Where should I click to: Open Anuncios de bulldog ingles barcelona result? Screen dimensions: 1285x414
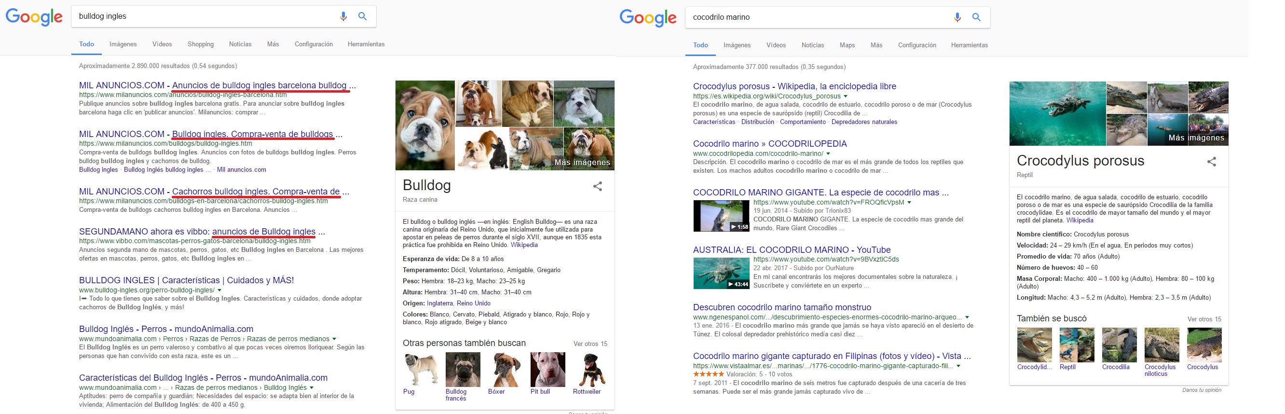click(218, 85)
